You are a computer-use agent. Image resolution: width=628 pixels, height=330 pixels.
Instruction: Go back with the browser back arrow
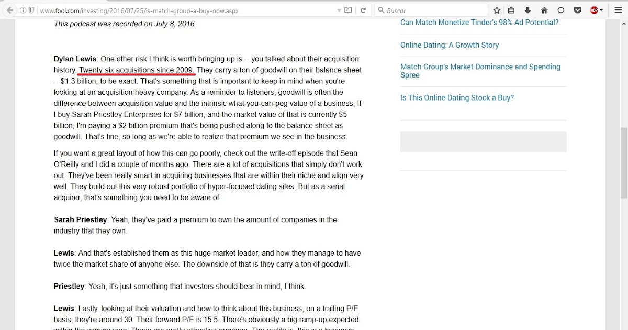coord(9,10)
